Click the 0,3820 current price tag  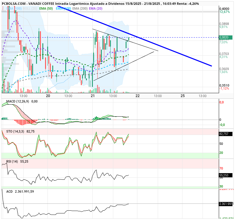coord(226,38)
